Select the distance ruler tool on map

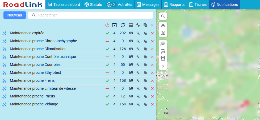pos(163,44)
